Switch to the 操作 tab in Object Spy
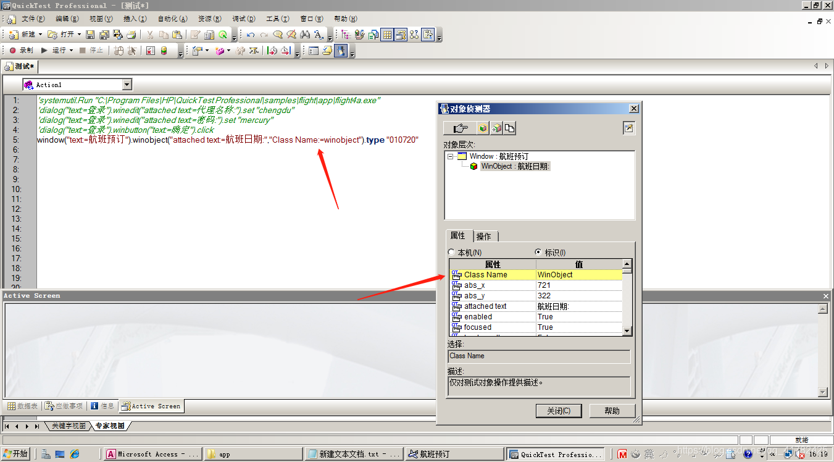Viewport: 834px width, 462px height. (485, 237)
